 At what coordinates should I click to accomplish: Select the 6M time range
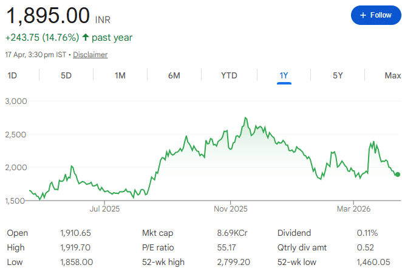tap(174, 75)
